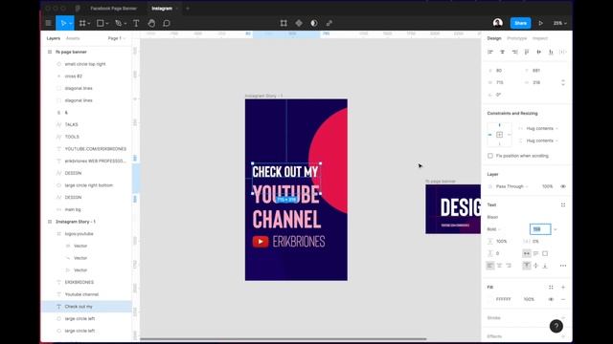This screenshot has width=613, height=344.
Task: Switch to the Facebook Page Banner file tab
Action: click(x=113, y=9)
